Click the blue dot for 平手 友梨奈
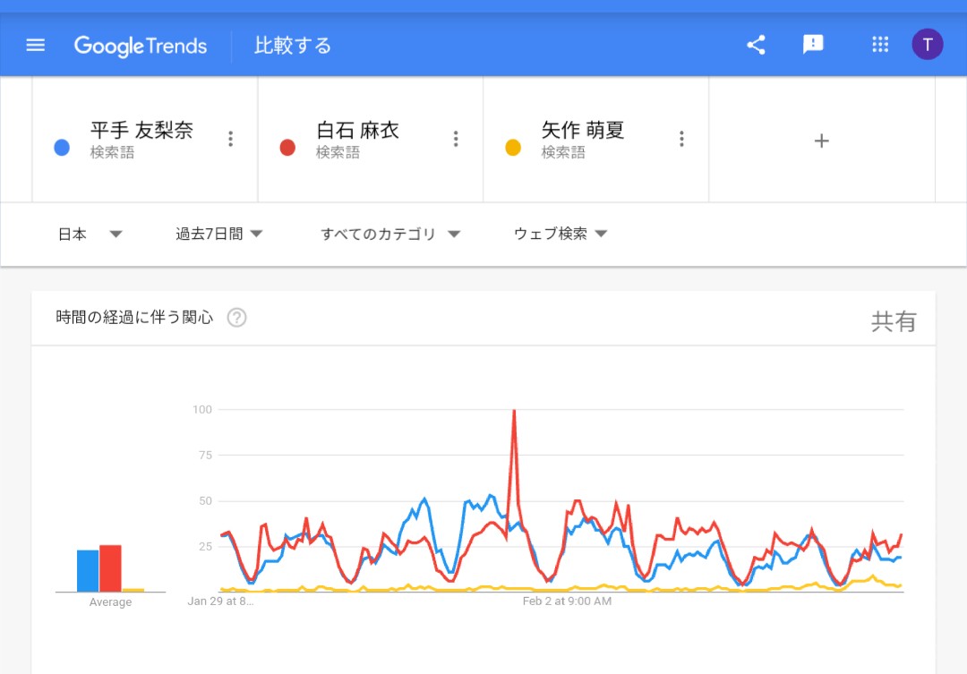Screen dimensions: 967x674 (62, 148)
